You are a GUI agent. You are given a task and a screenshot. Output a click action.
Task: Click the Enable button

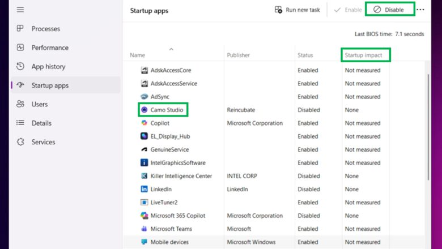pyautogui.click(x=347, y=10)
